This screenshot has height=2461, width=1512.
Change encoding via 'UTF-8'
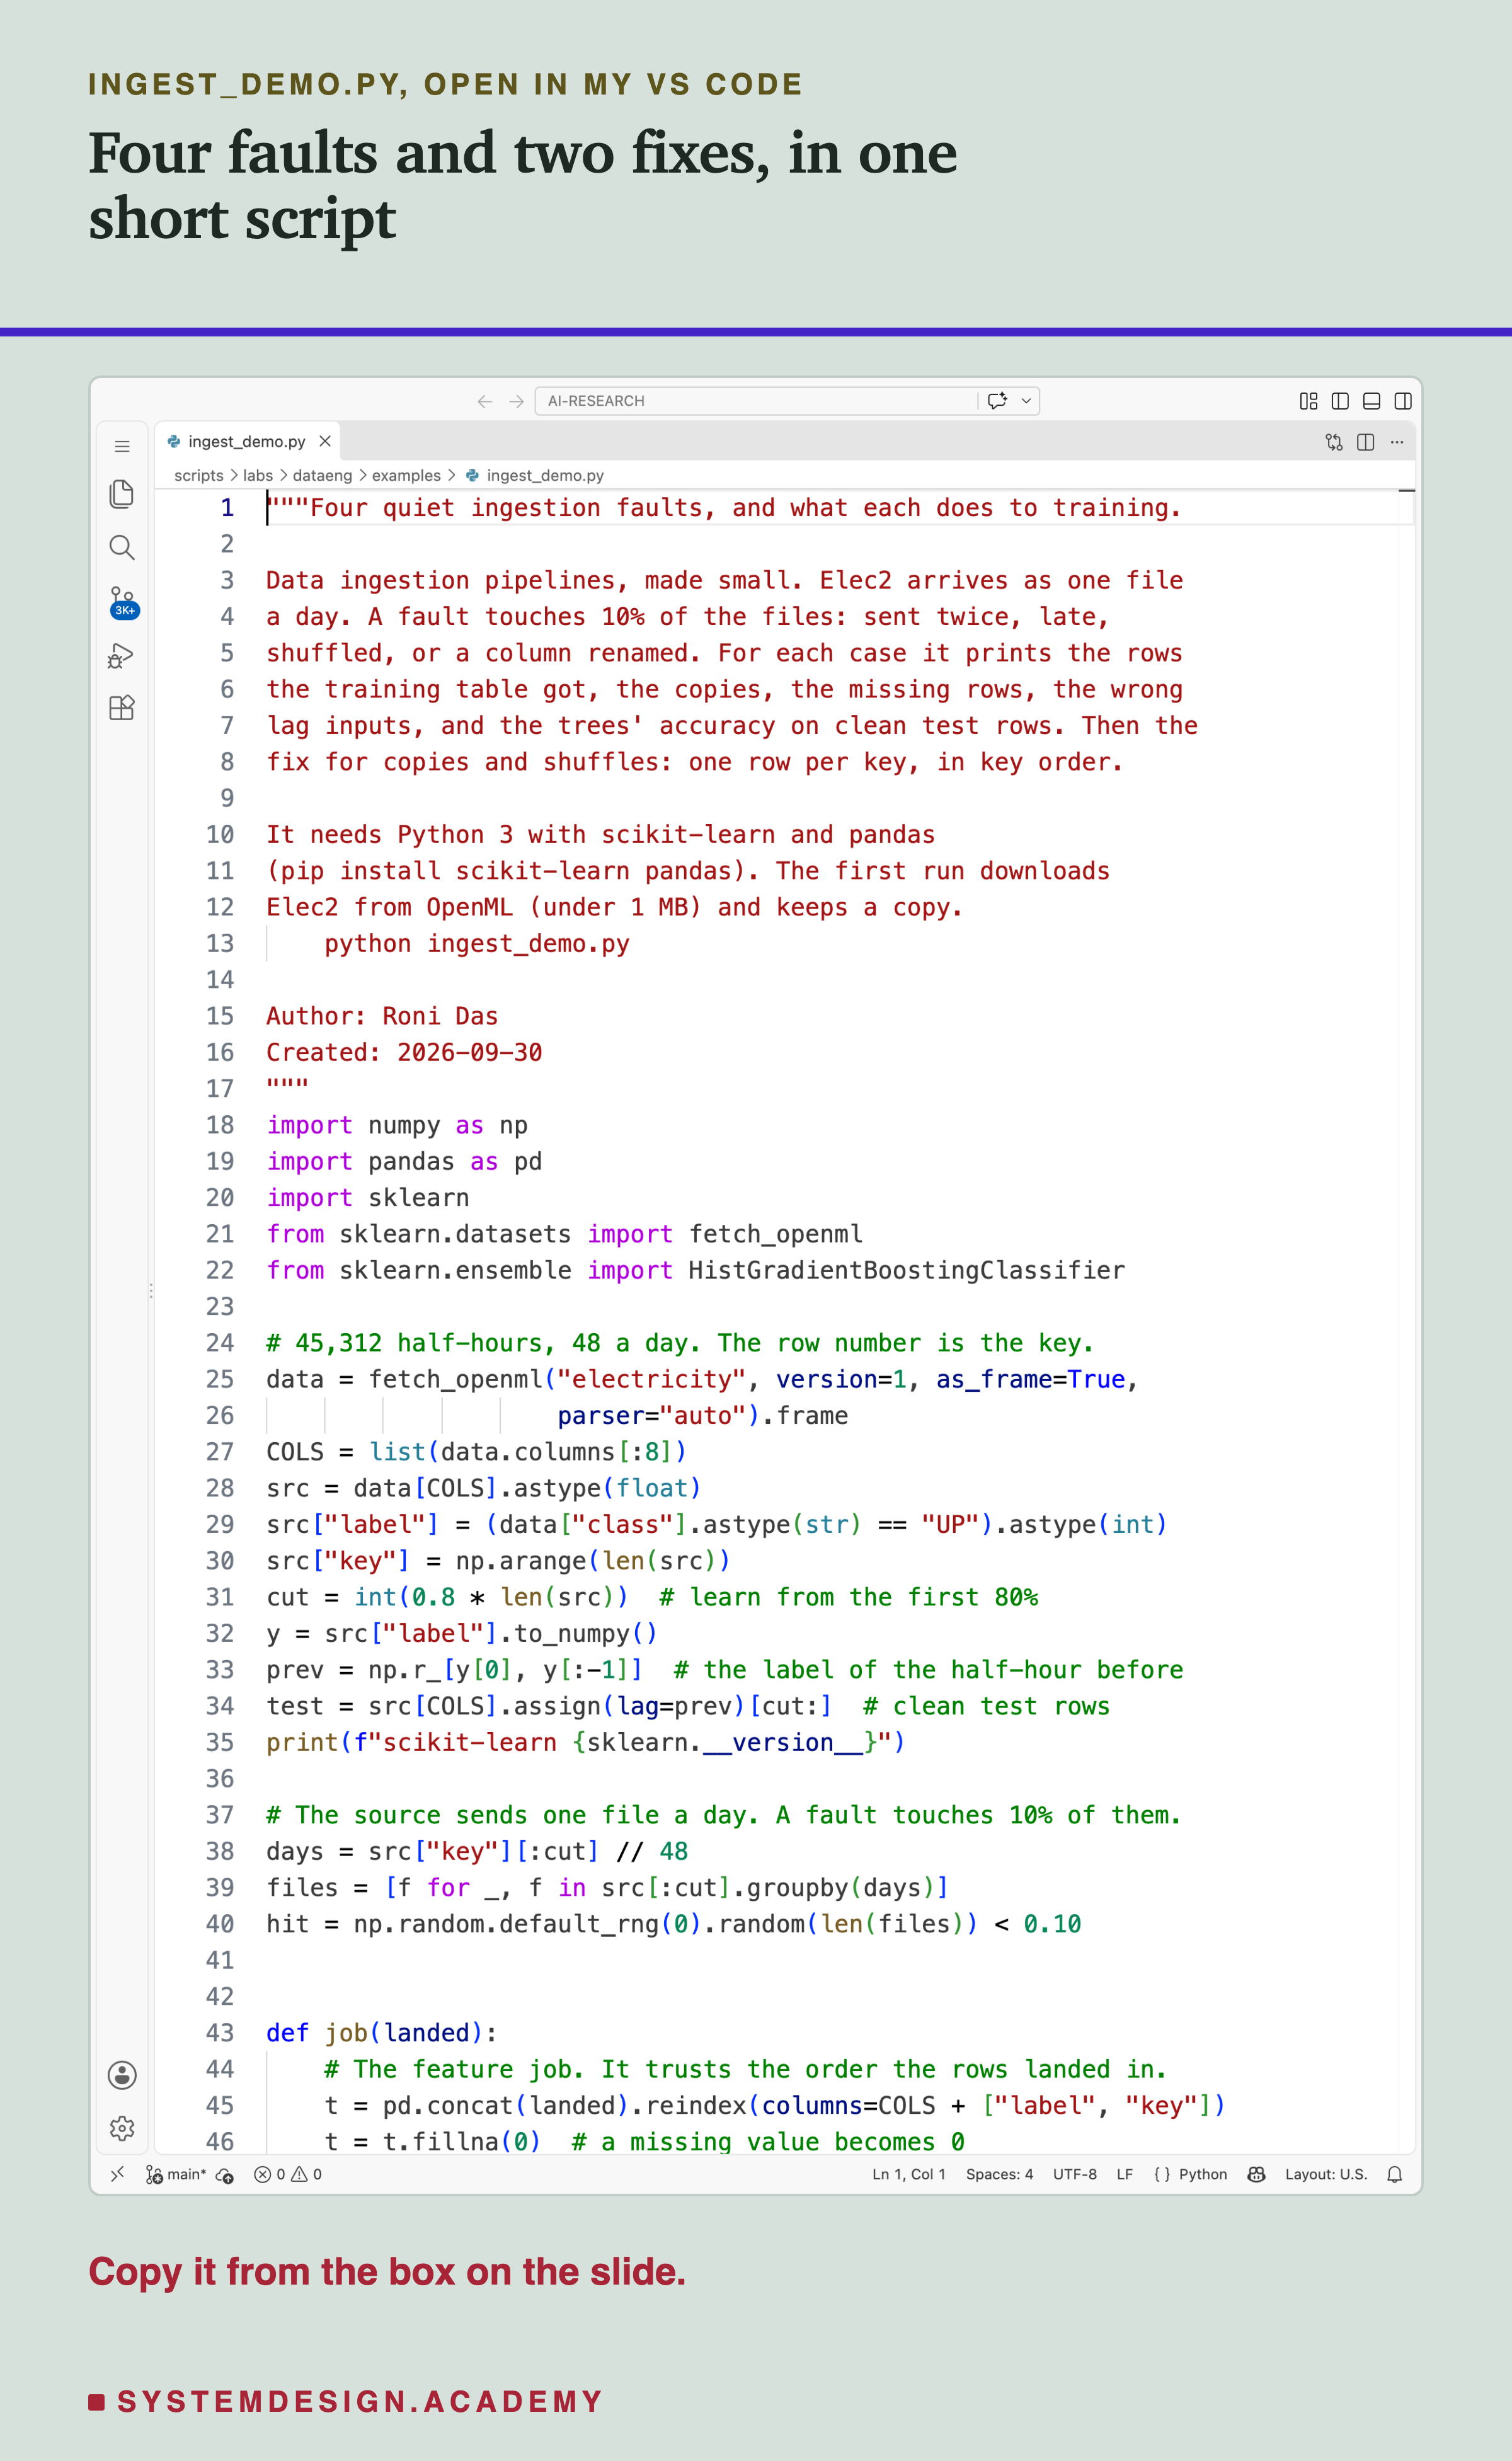pyautogui.click(x=1074, y=2174)
